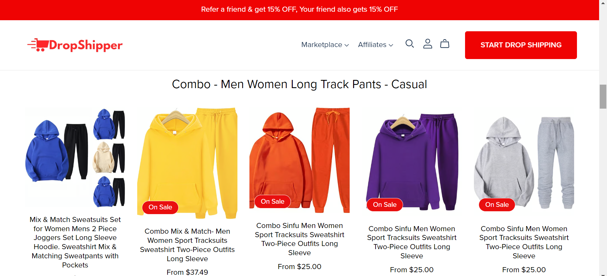Image resolution: width=607 pixels, height=276 pixels.
Task: Expand the Affiliates dropdown menu
Action: (x=376, y=45)
